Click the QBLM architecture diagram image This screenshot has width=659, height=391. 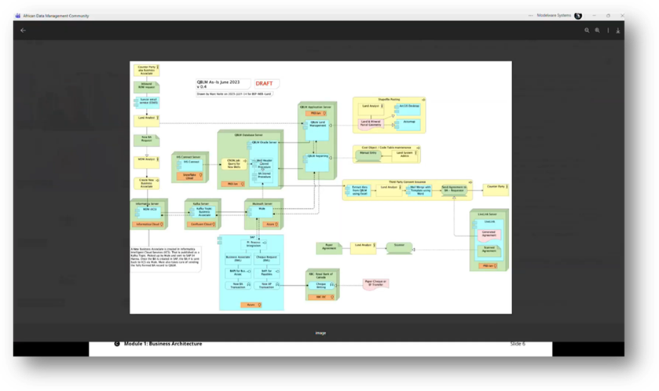click(x=320, y=188)
